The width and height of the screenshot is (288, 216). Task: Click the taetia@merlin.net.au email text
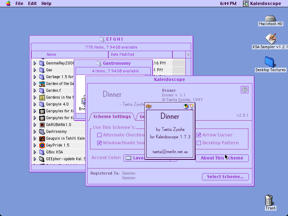click(x=170, y=152)
